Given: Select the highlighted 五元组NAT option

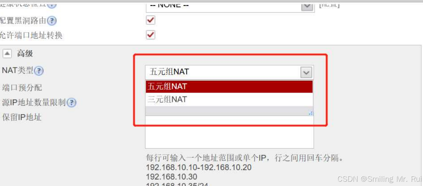Looking at the screenshot, I should pos(229,87).
